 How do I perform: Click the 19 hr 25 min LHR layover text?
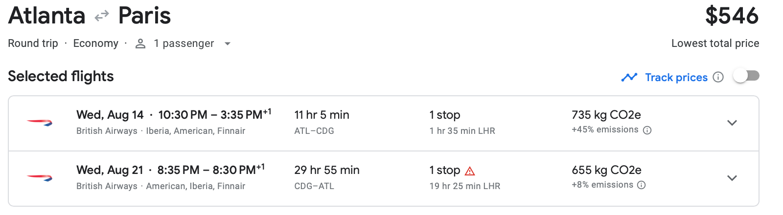click(x=465, y=186)
